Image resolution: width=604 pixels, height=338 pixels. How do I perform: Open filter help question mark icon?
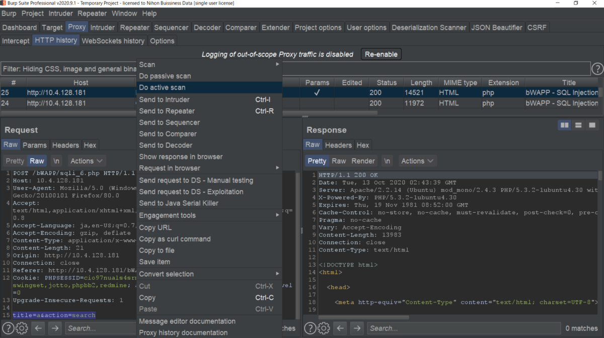coord(597,69)
